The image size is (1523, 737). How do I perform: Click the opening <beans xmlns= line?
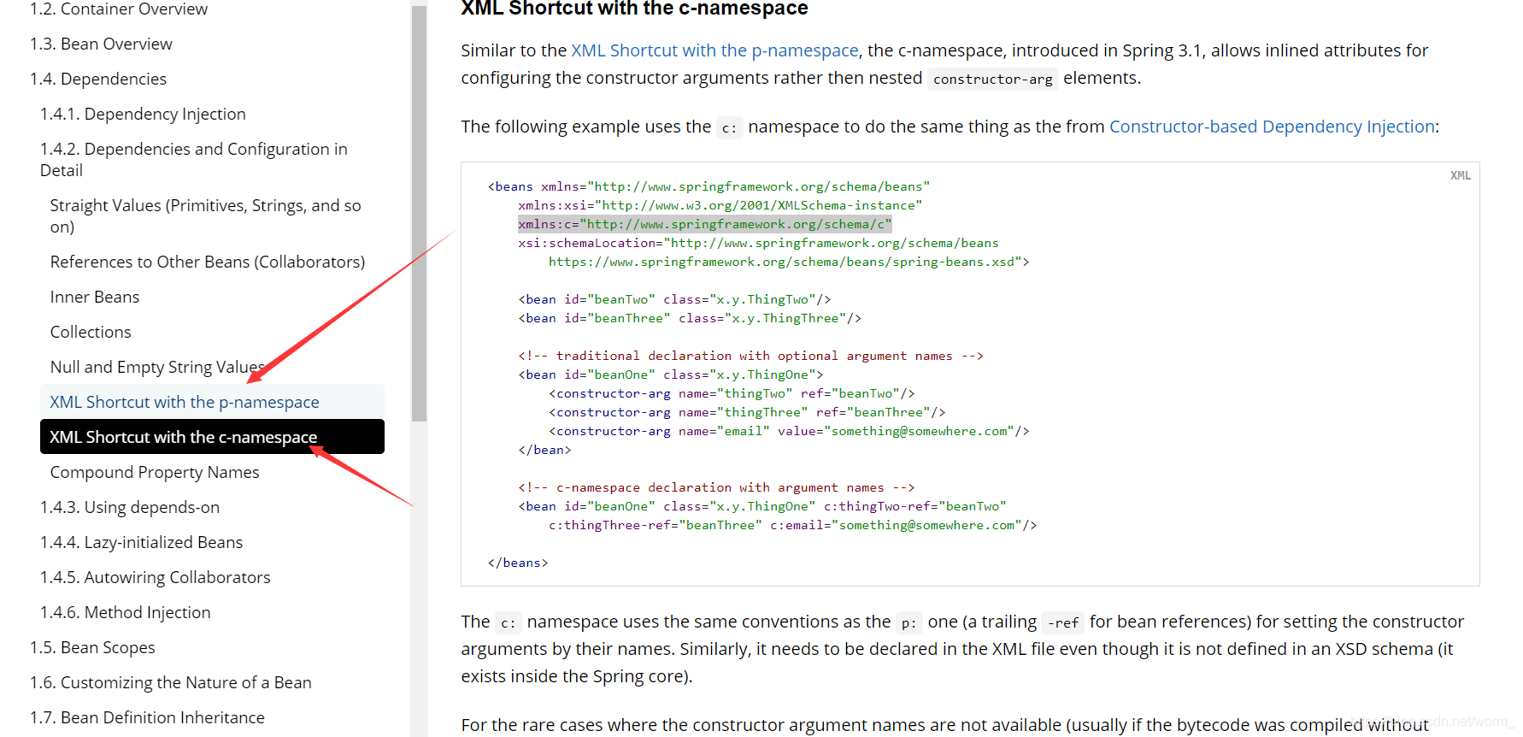coord(709,186)
